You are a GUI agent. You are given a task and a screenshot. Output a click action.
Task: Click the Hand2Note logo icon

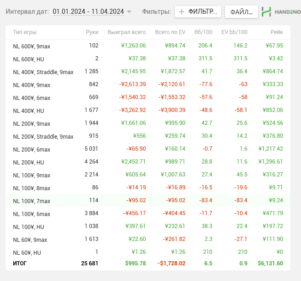pyautogui.click(x=266, y=12)
